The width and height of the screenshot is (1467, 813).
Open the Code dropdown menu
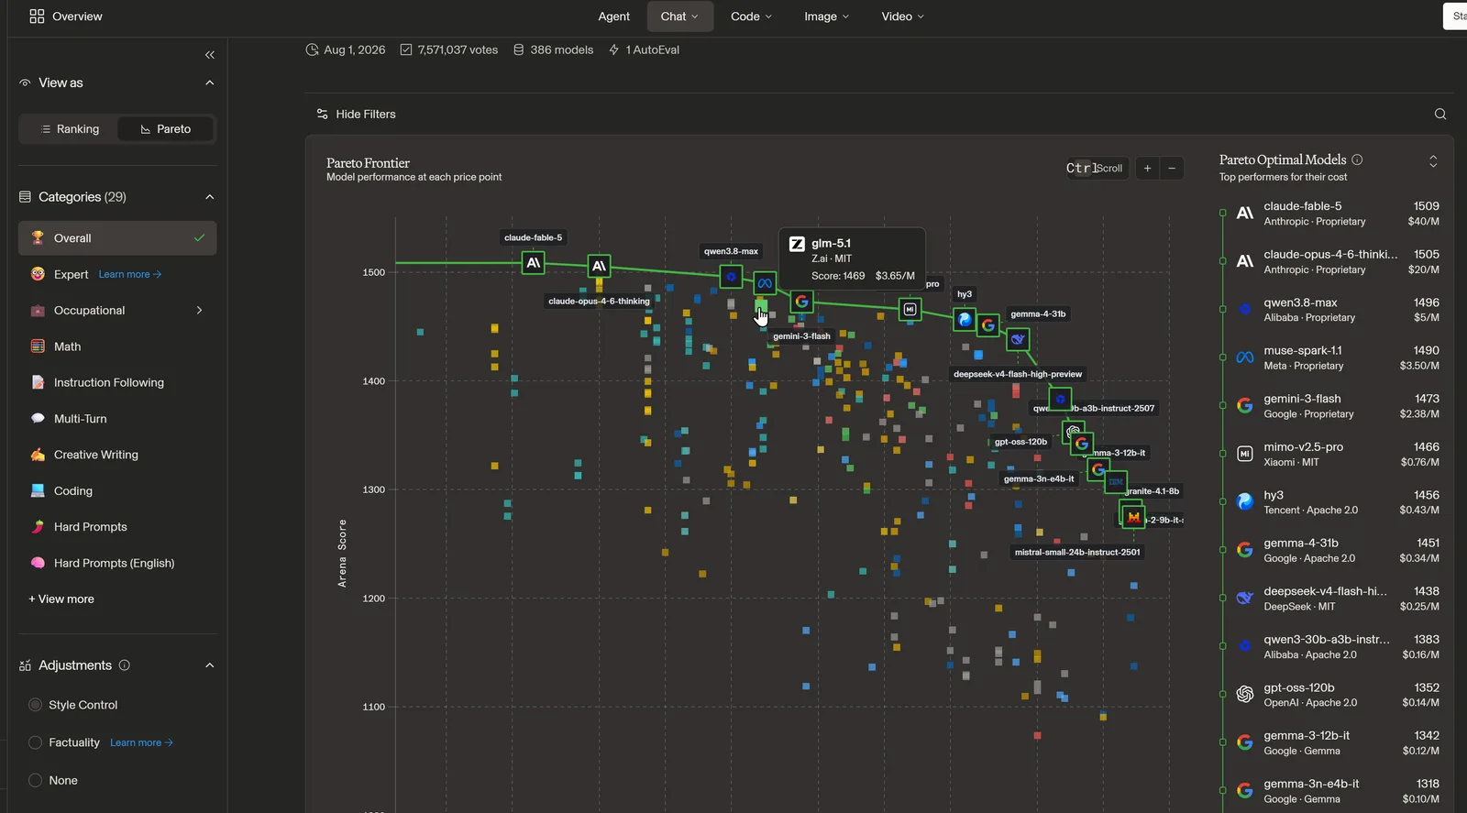(x=751, y=16)
